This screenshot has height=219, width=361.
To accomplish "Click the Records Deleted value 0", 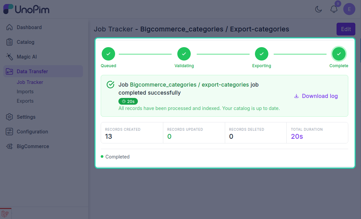I will (231, 136).
